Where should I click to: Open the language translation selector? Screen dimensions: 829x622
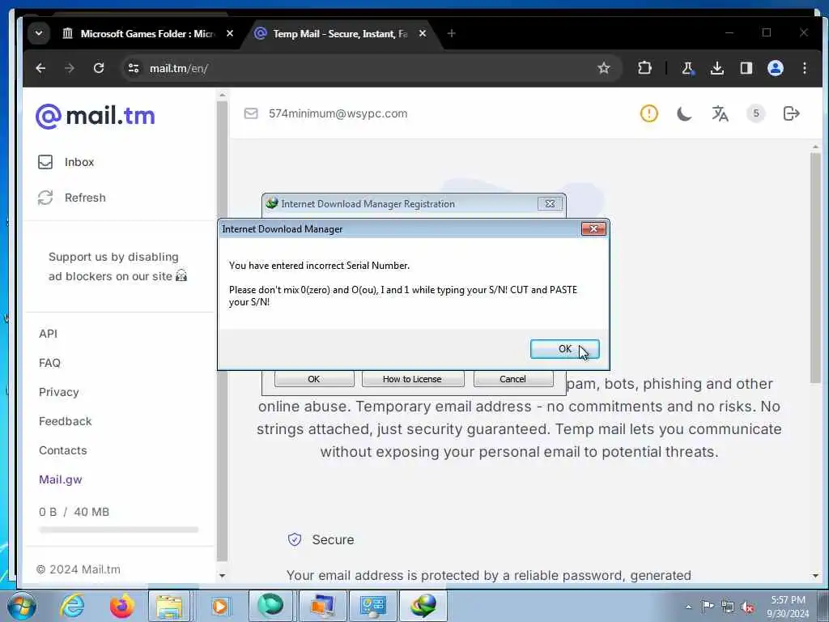click(720, 113)
